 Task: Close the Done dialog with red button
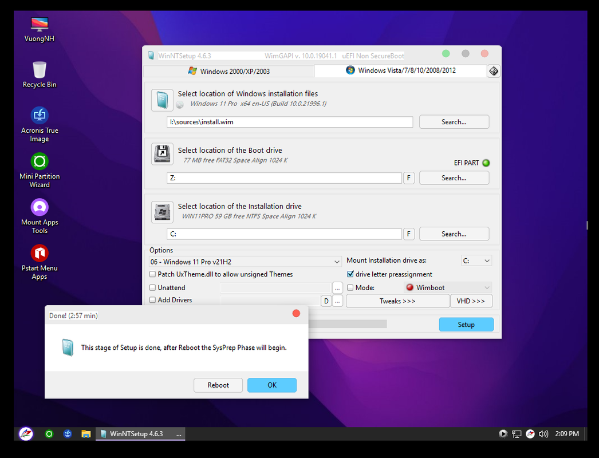(x=296, y=313)
